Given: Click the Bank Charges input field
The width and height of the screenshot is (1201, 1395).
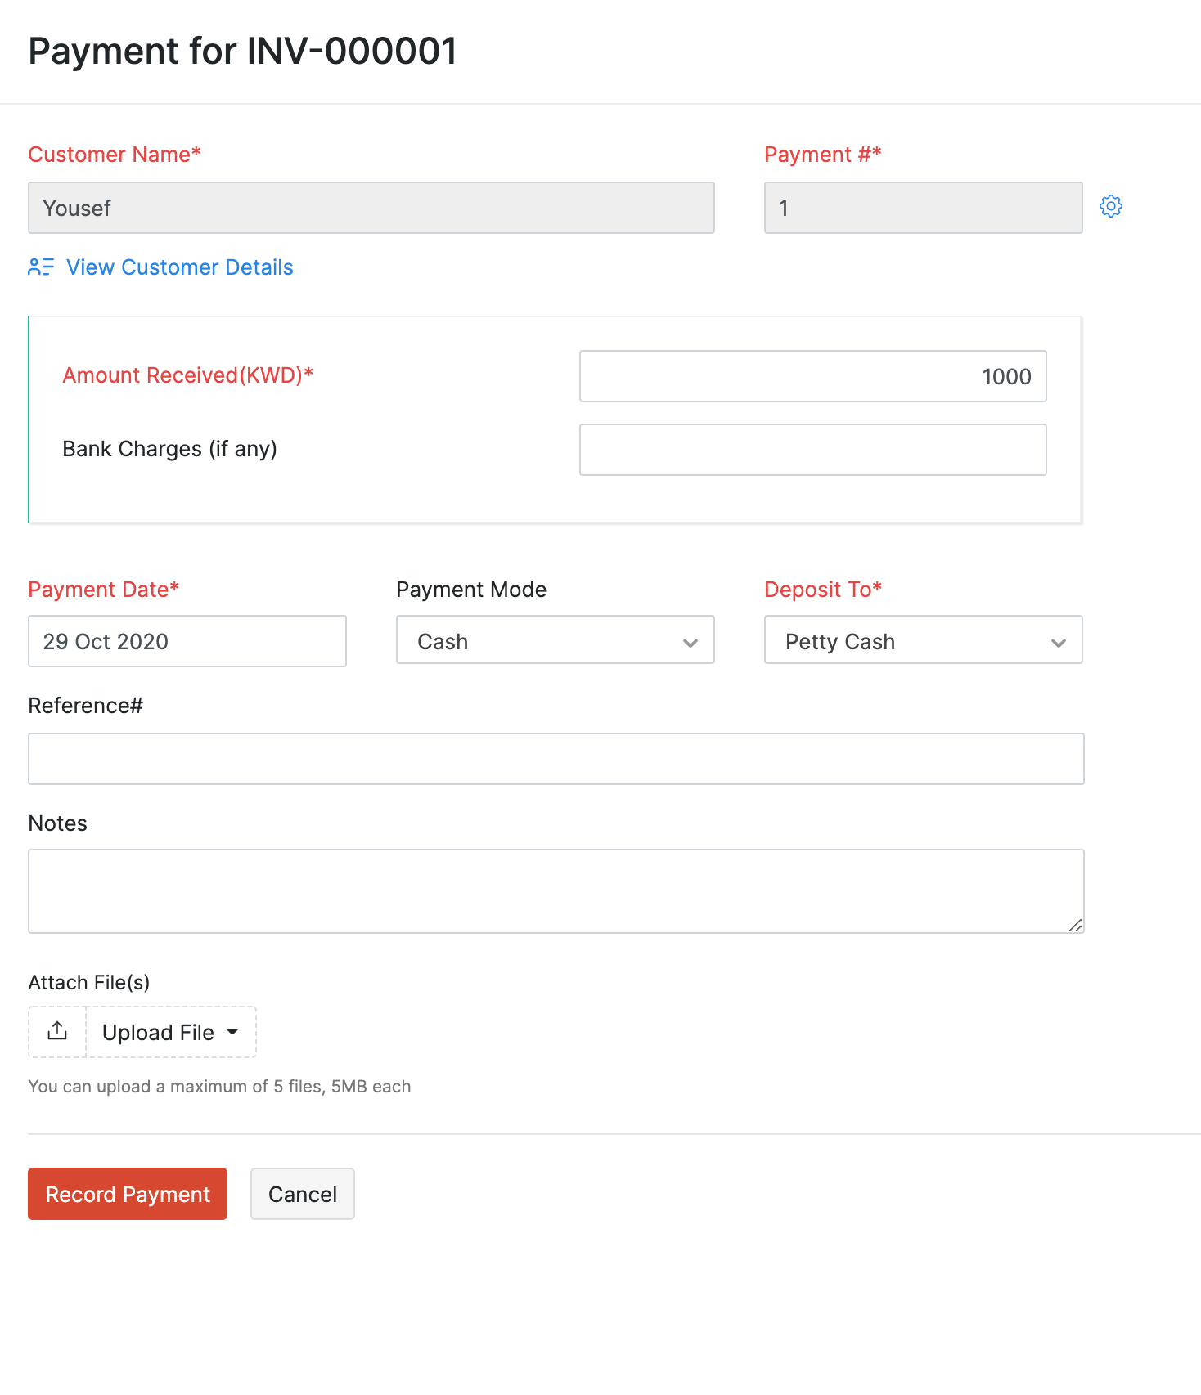Looking at the screenshot, I should click(812, 449).
